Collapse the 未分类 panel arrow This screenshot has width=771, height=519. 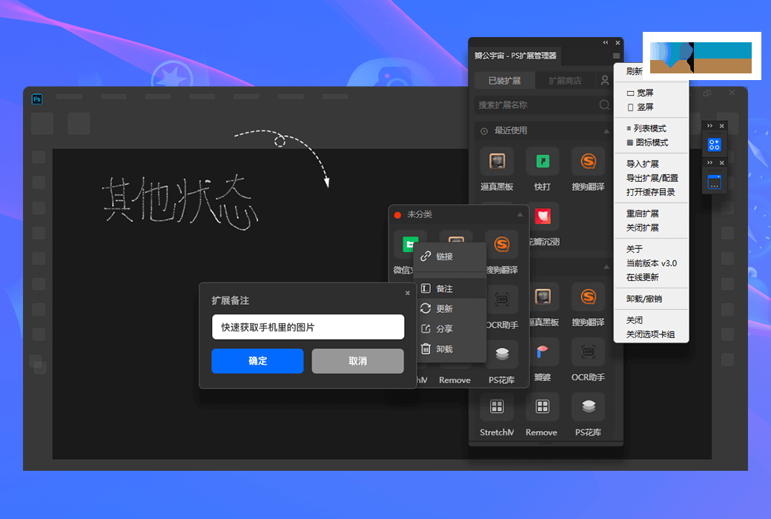[520, 215]
